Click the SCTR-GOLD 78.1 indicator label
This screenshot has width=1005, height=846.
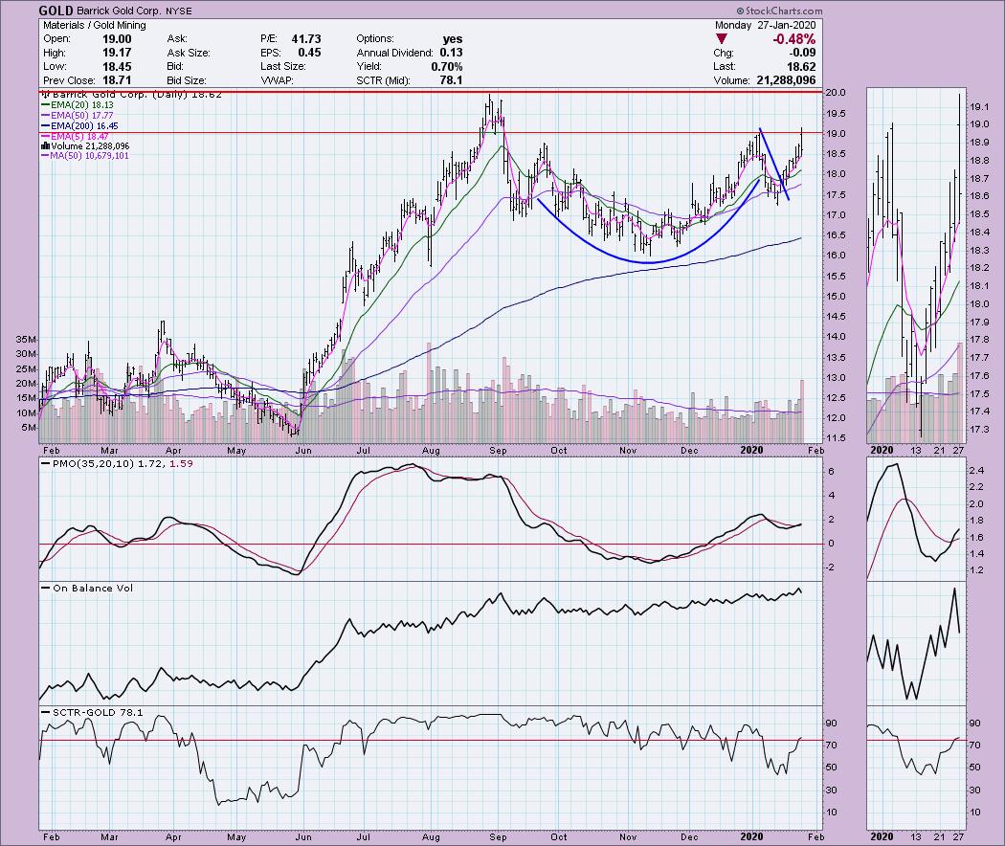pyautogui.click(x=92, y=712)
